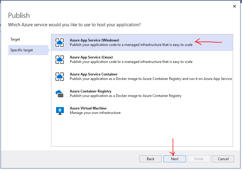Screen dimensions: 242x170
Task: Click the disabled Finish button
Action: click(x=199, y=159)
